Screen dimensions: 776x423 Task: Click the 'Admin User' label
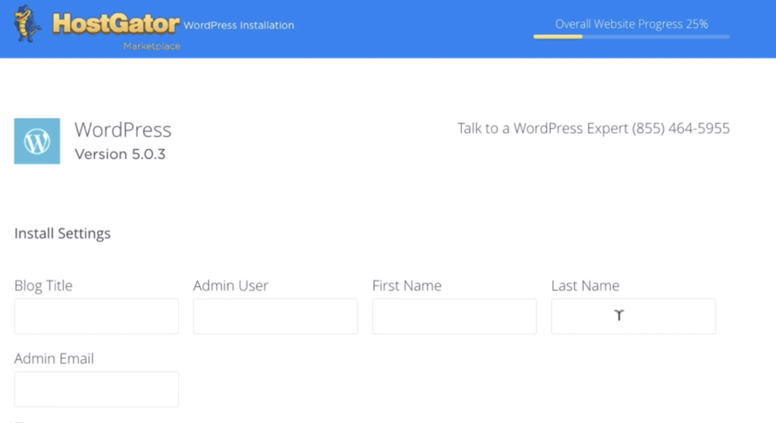[230, 285]
